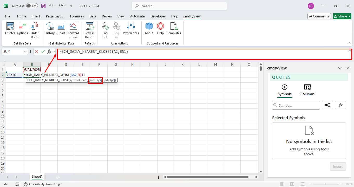Image resolution: width=354 pixels, height=187 pixels.
Task: Switch to the Automate tab
Action: point(137,16)
